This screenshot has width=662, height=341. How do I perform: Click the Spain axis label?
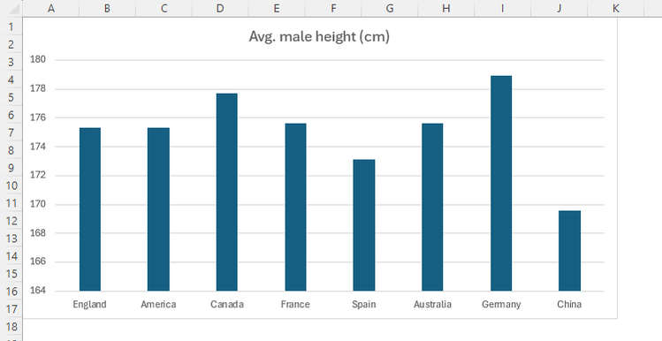click(x=364, y=304)
